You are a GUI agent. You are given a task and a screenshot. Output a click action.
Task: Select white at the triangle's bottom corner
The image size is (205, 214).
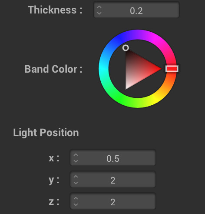pos(126,88)
